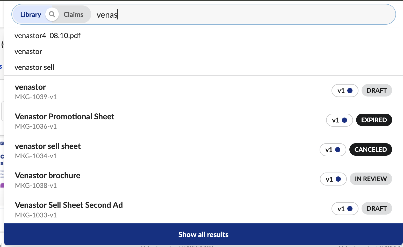403x247 pixels.
Task: Switch search scope to Library
Action: point(31,15)
